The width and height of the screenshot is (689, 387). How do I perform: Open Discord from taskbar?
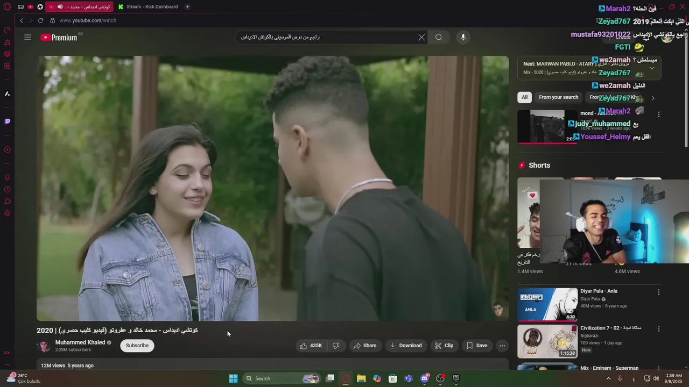click(x=425, y=378)
